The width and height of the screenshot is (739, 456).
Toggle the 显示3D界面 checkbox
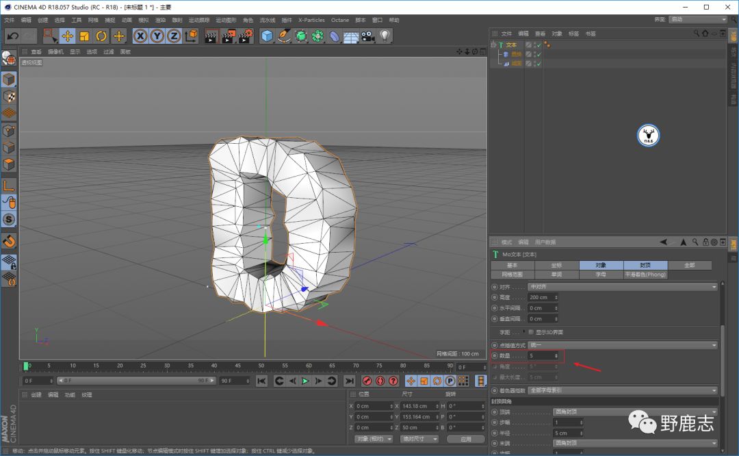[x=531, y=333]
